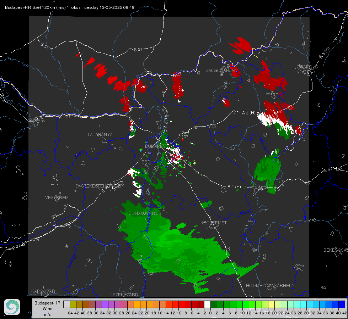Pick the yellow swatch between 18 and 20
Image resolution: width=348 pixels, height=319 pixels.
click(272, 304)
